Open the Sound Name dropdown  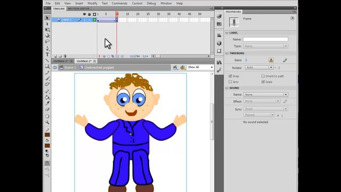(x=266, y=95)
